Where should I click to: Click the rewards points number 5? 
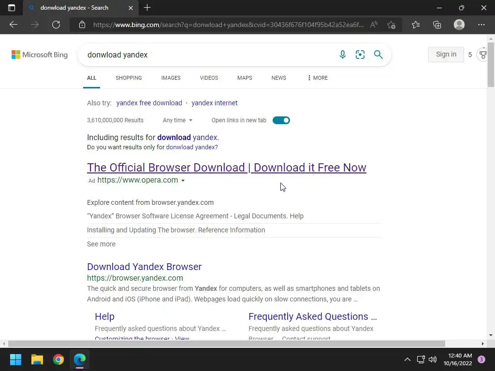pyautogui.click(x=470, y=55)
